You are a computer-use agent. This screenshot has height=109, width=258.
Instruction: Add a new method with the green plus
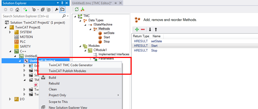click(137, 30)
